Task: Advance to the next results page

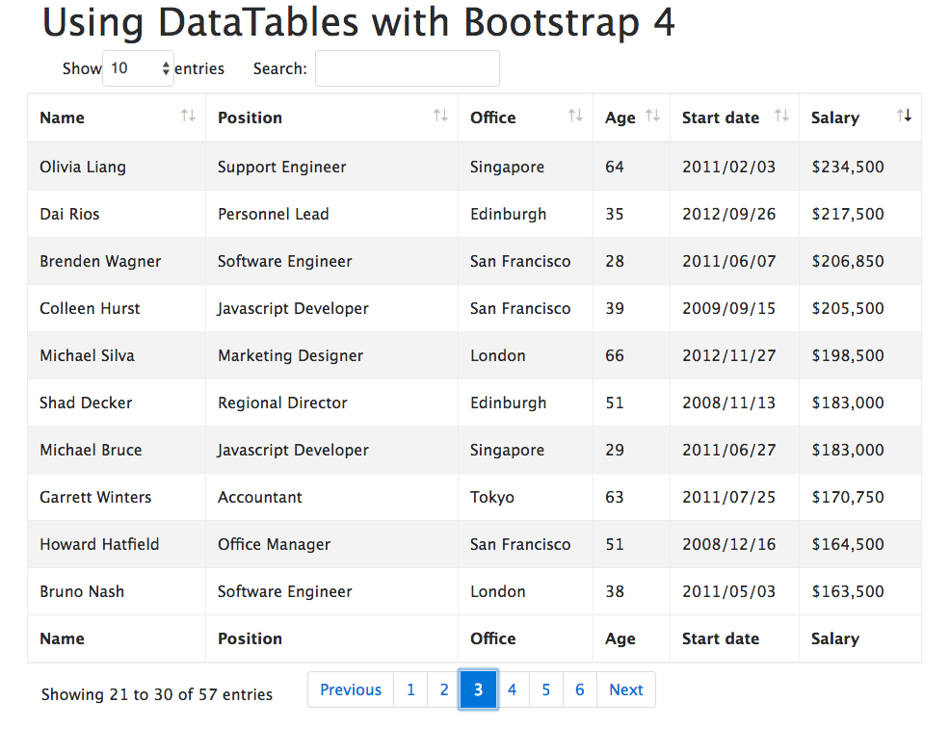Action: point(625,689)
